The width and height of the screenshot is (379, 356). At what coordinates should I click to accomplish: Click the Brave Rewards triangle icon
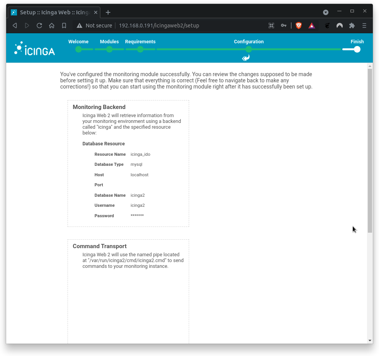click(x=311, y=25)
